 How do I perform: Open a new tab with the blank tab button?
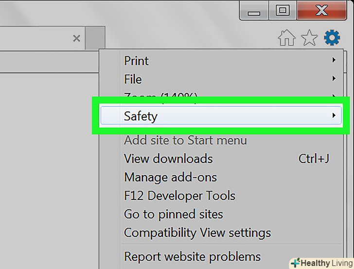tap(95, 38)
